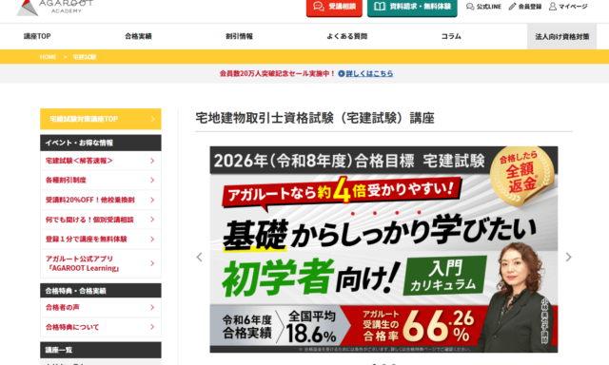Click the LINE chat icon
Image resolution: width=609 pixels, height=365 pixels.
pyautogui.click(x=470, y=7)
